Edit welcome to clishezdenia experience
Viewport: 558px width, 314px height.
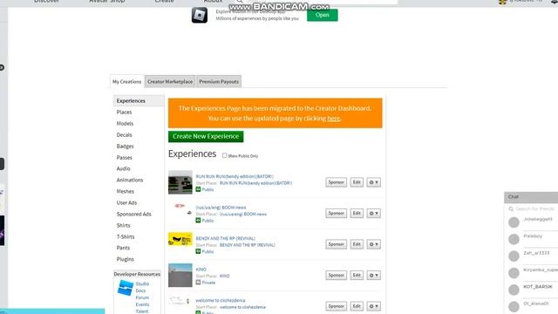pos(357,306)
